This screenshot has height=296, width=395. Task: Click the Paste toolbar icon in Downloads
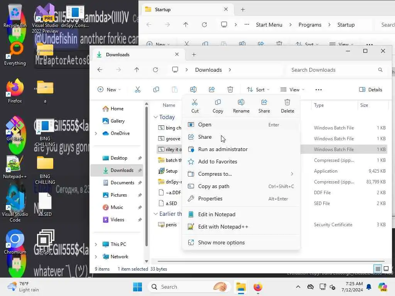click(175, 89)
